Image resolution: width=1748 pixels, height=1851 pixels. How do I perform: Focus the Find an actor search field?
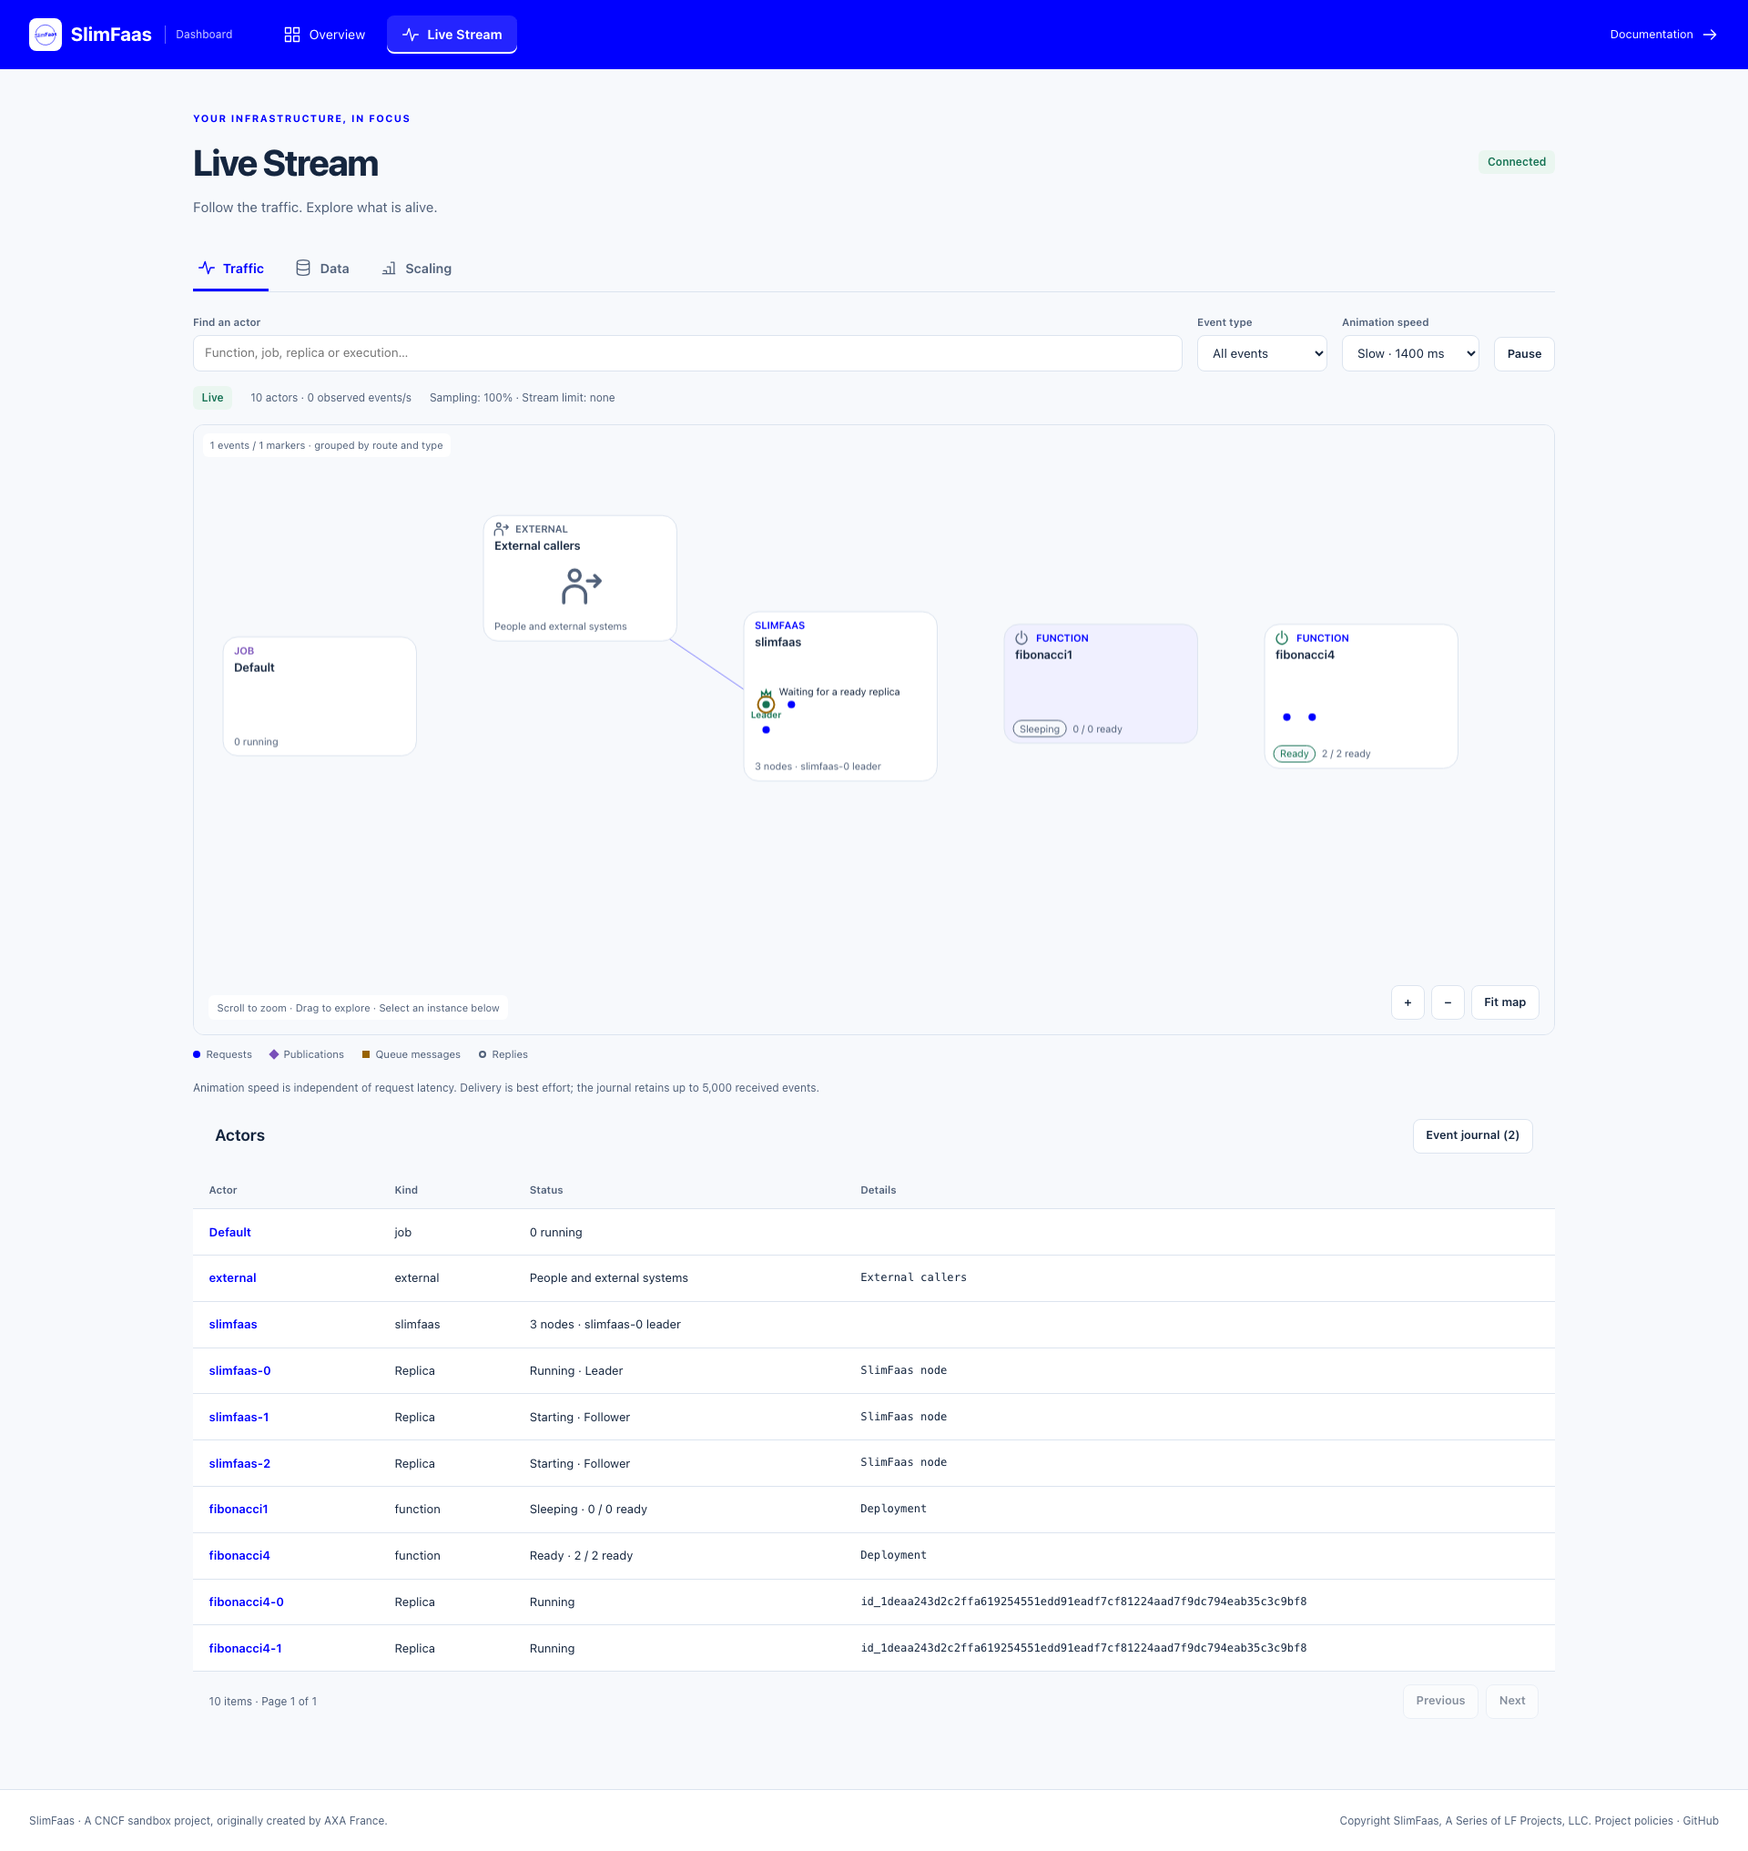[687, 353]
